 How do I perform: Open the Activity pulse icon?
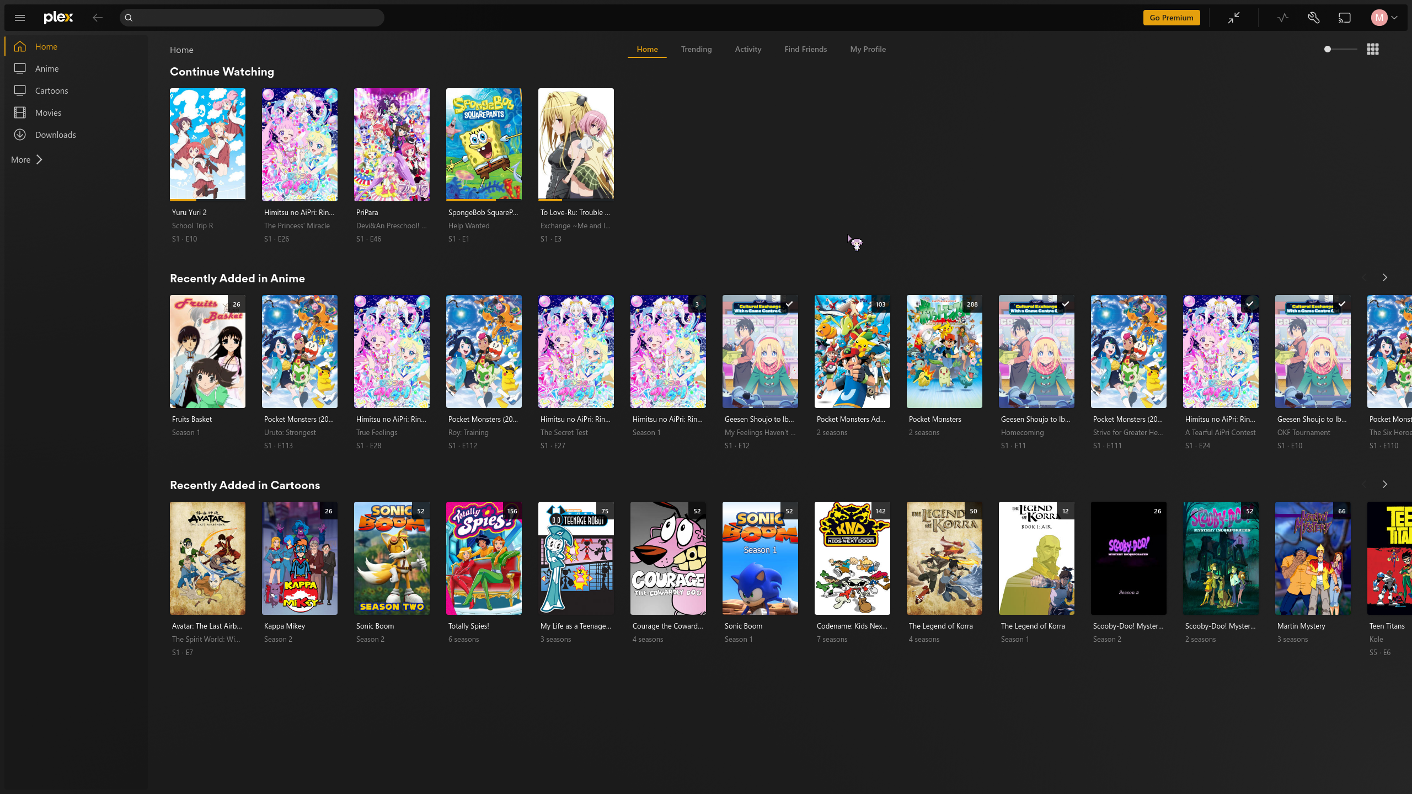[x=1283, y=18]
